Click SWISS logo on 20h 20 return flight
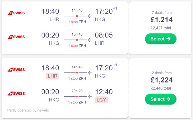193x120 pixels. [16, 94]
